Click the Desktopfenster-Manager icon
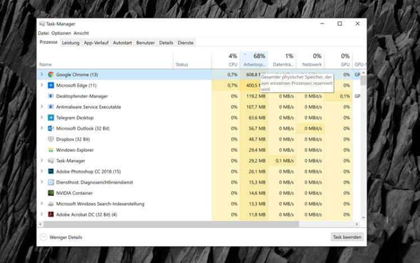This screenshot has width=420, height=263. point(50,96)
